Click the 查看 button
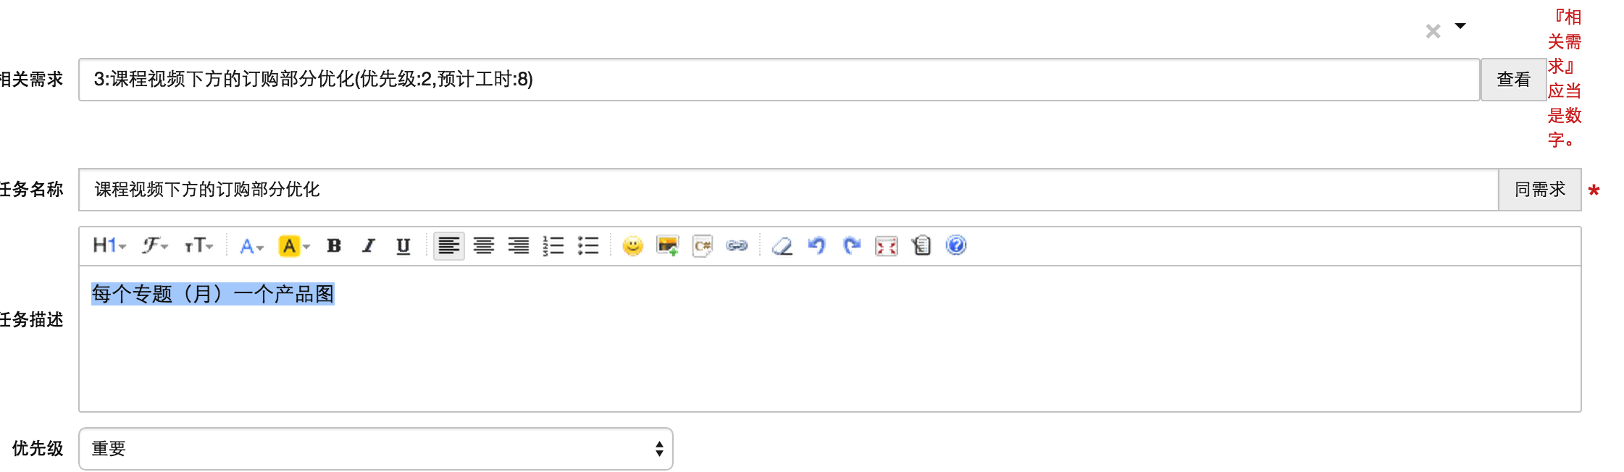1624x472 pixels. click(x=1513, y=80)
